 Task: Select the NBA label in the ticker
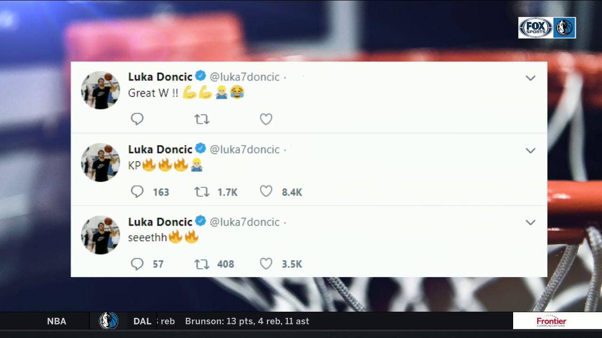pos(56,321)
